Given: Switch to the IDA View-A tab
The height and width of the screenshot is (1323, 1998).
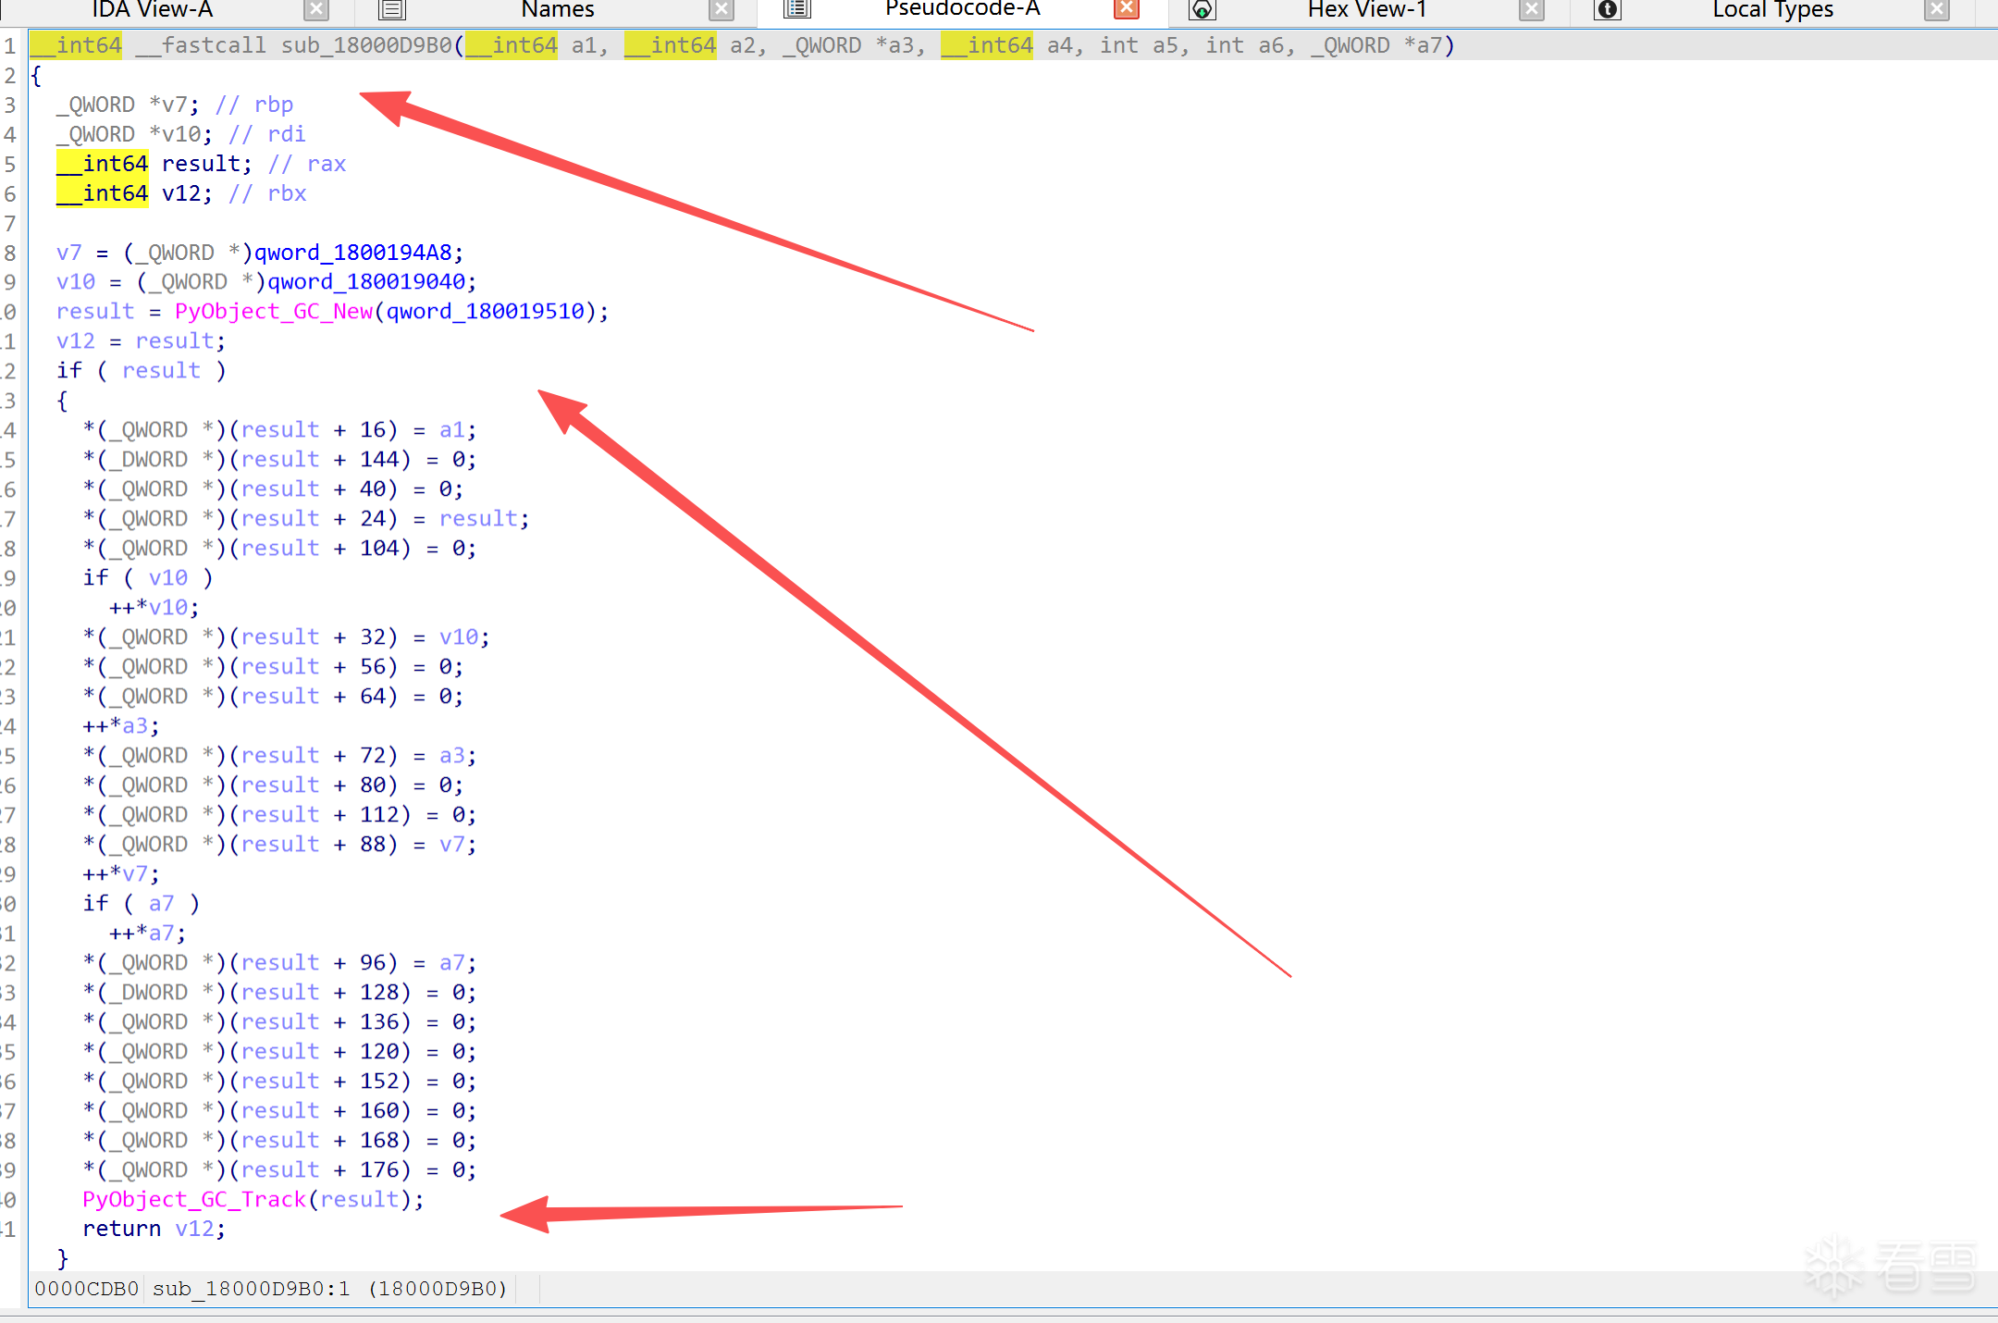Looking at the screenshot, I should (x=153, y=10).
